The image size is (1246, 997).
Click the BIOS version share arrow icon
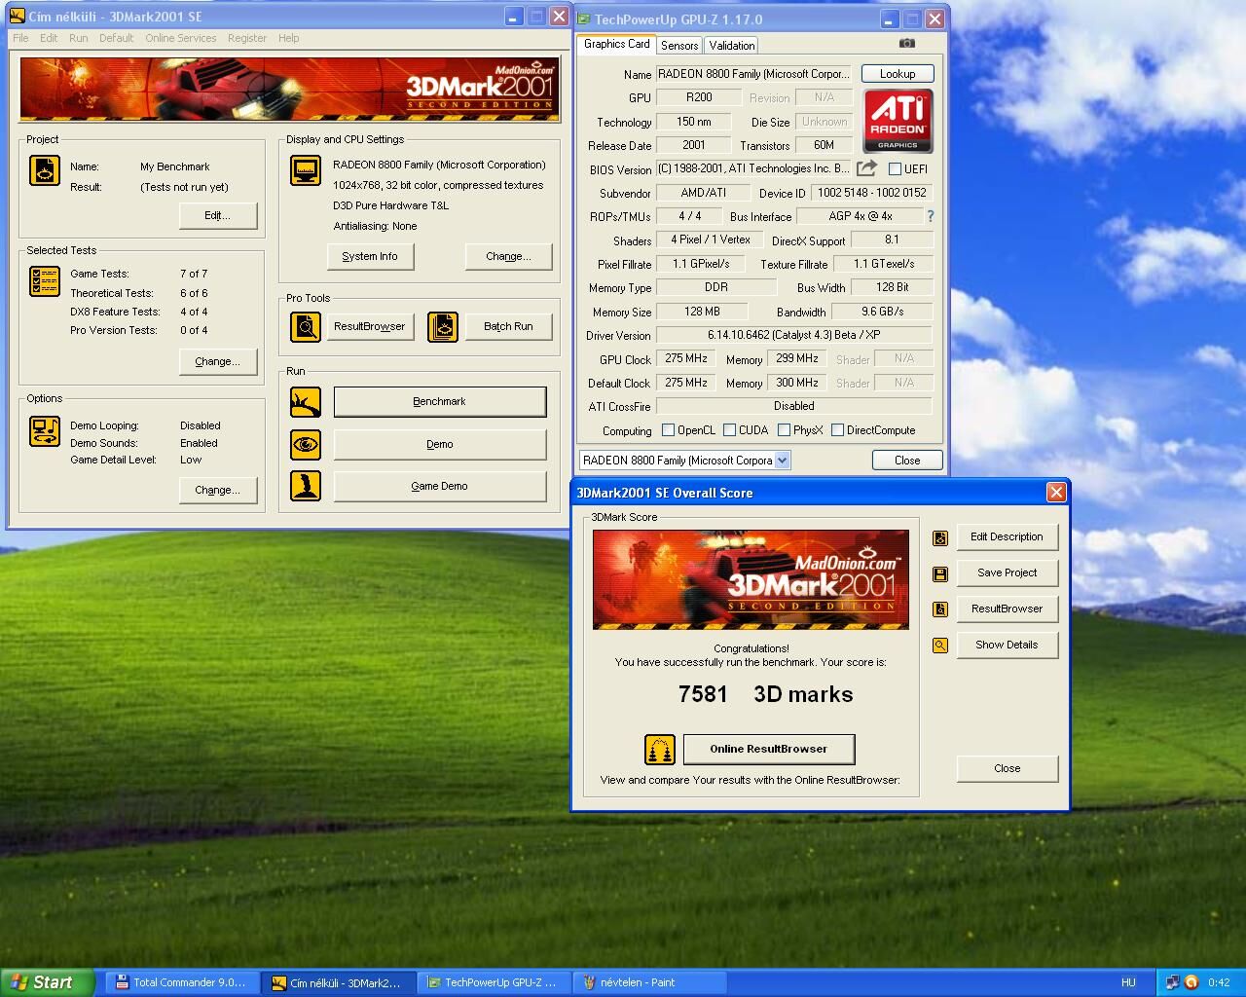(x=867, y=167)
